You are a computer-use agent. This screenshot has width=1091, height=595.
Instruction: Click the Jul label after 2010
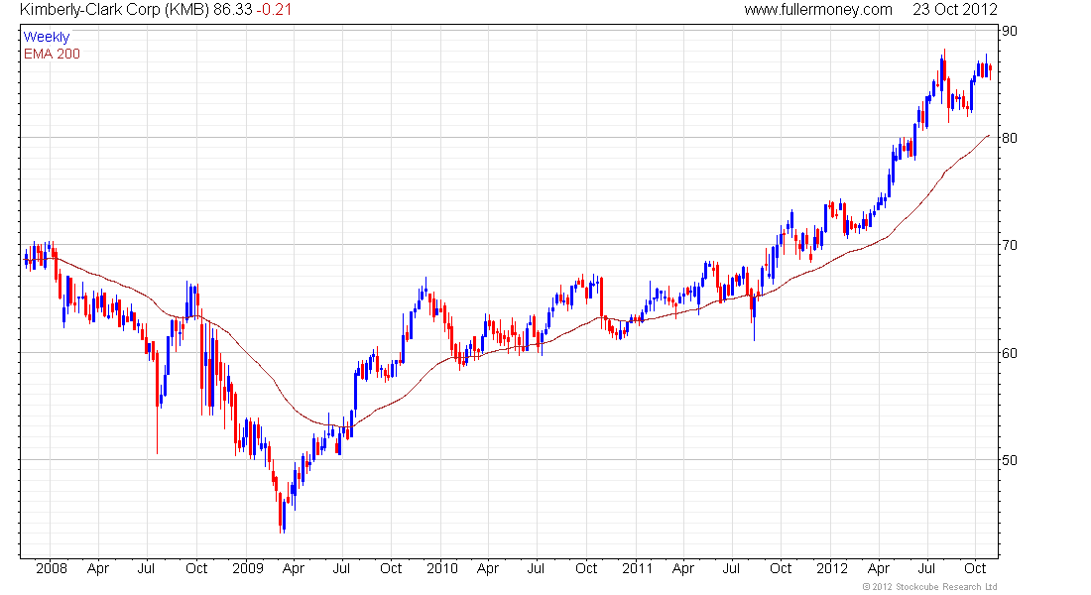tap(536, 568)
